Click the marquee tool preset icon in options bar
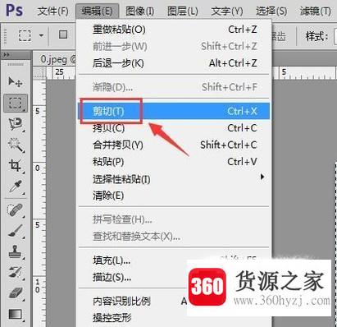This screenshot has height=327, width=337. [x=25, y=35]
